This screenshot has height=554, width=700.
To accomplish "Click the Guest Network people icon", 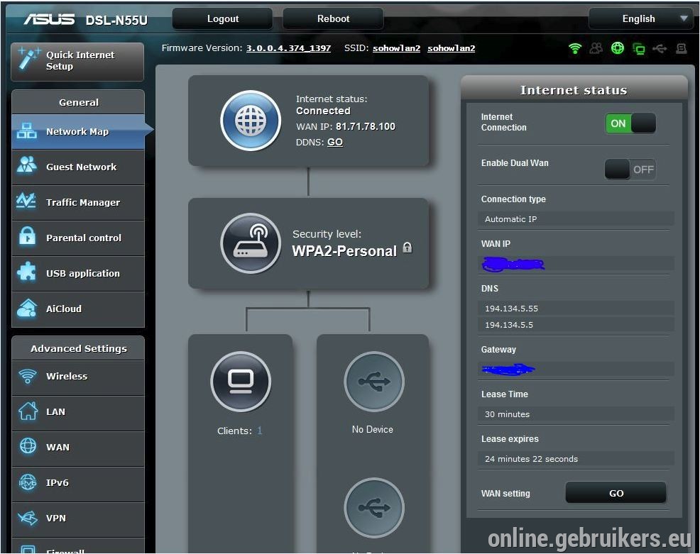I will click(x=27, y=165).
